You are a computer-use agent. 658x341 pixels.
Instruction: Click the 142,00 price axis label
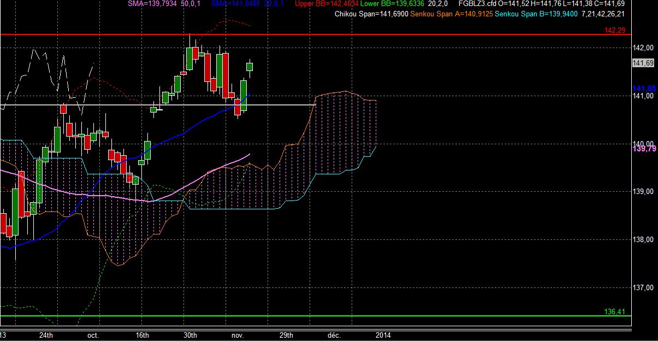(643, 48)
